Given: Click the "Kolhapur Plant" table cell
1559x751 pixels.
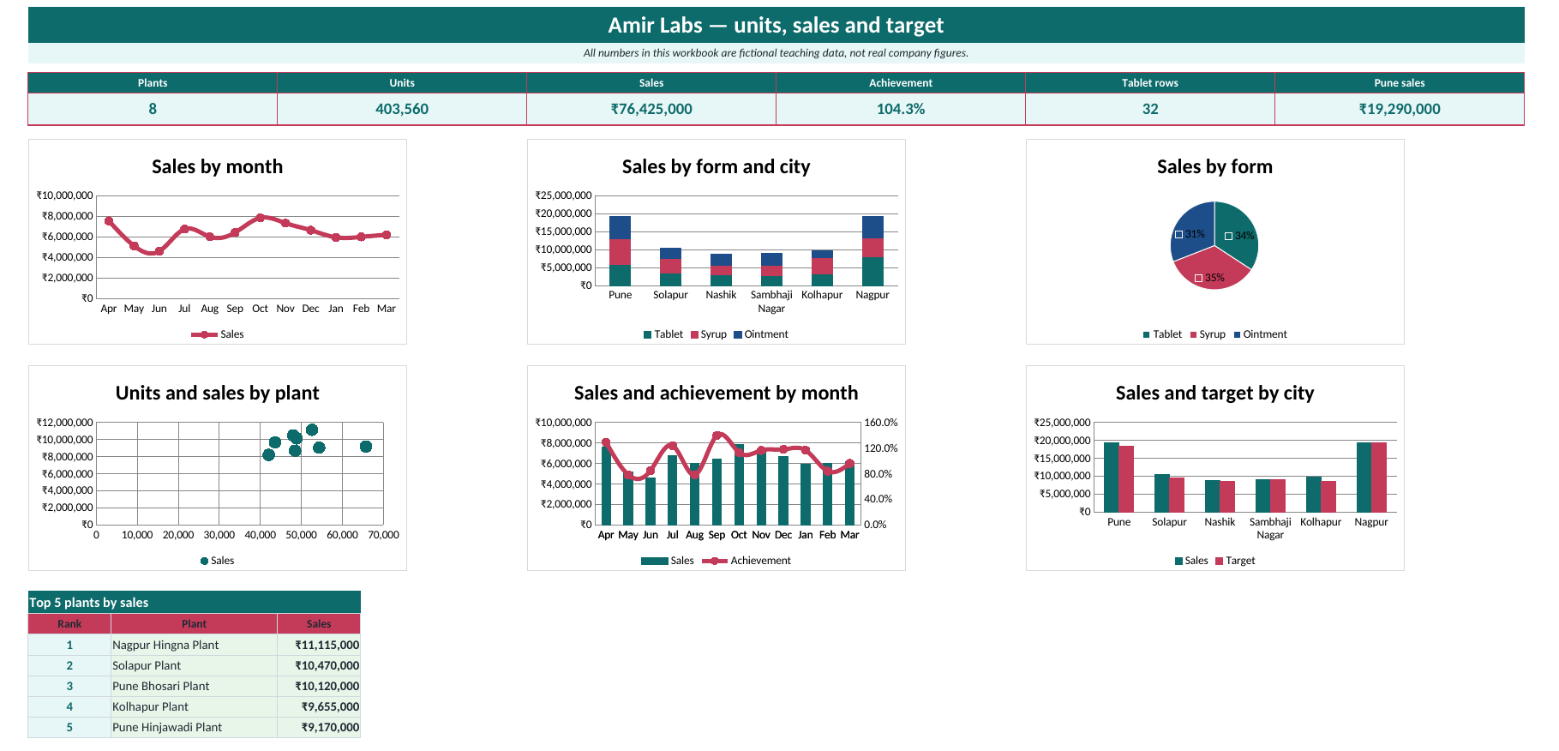Looking at the screenshot, I should [194, 706].
